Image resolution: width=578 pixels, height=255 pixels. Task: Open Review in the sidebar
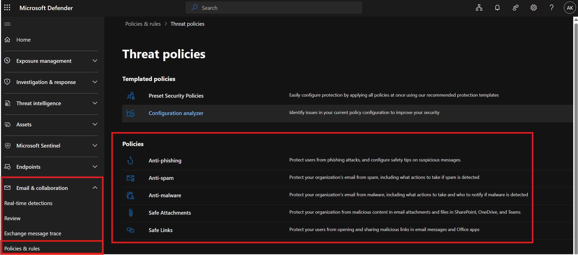12,218
